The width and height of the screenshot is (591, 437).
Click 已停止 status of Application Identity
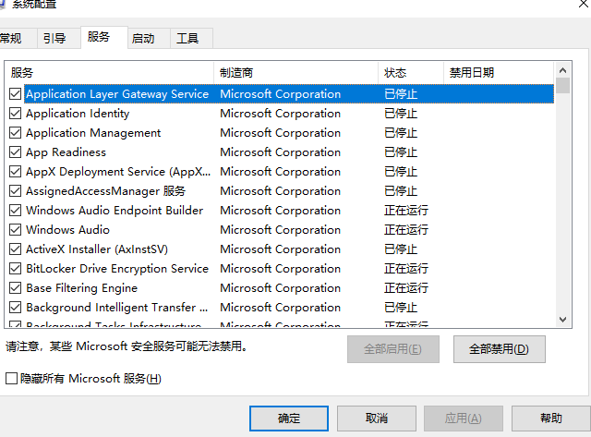tap(401, 113)
